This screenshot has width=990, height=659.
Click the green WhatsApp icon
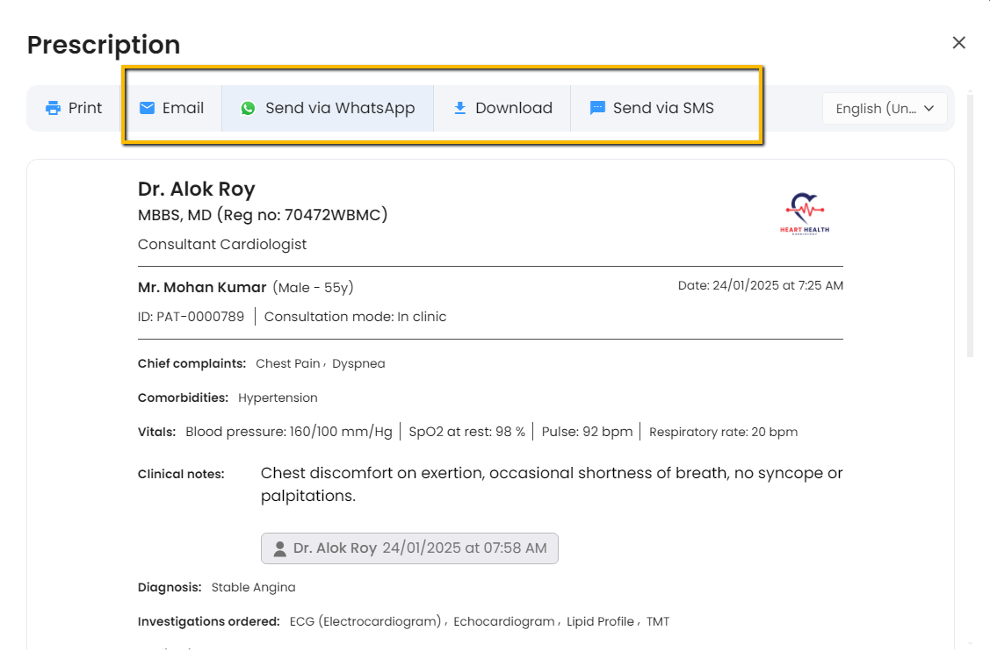(248, 108)
